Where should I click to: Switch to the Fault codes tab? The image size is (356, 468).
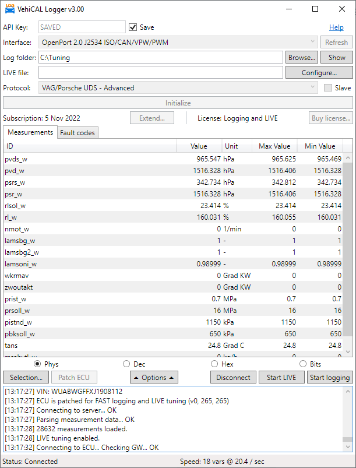click(77, 133)
